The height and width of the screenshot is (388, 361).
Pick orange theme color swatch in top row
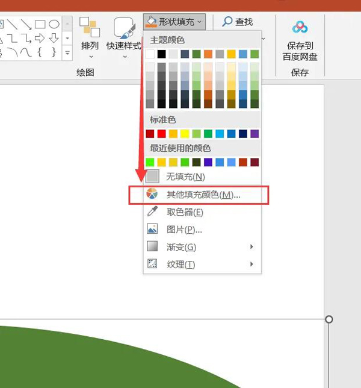[x=208, y=54]
